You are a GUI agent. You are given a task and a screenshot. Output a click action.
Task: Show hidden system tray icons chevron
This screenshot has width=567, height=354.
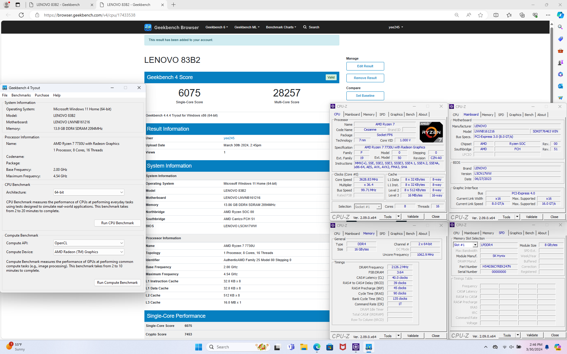[x=485, y=347]
